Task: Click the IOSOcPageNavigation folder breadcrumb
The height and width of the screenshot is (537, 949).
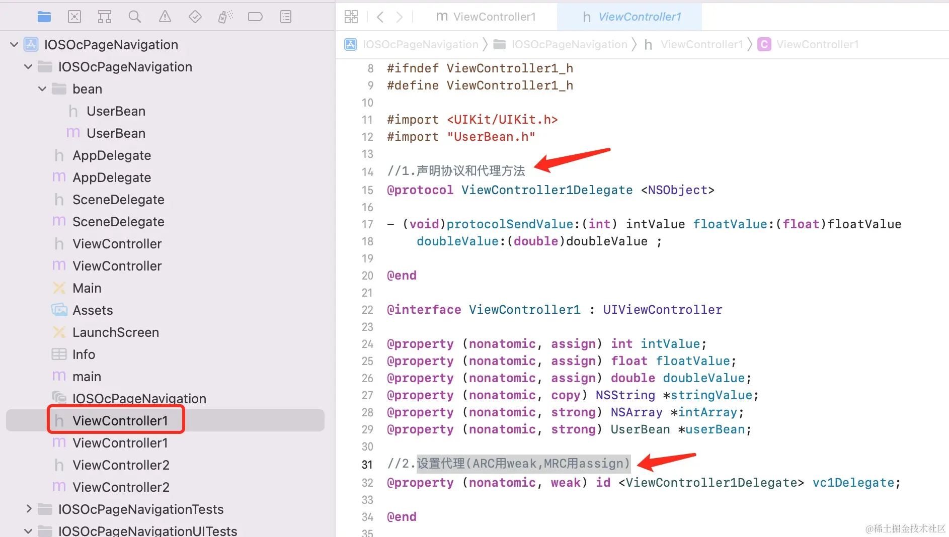Action: [569, 44]
